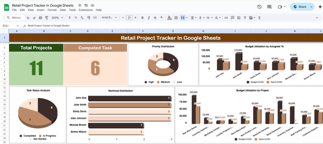
Task: Open the Insert menu
Action: 41,10
